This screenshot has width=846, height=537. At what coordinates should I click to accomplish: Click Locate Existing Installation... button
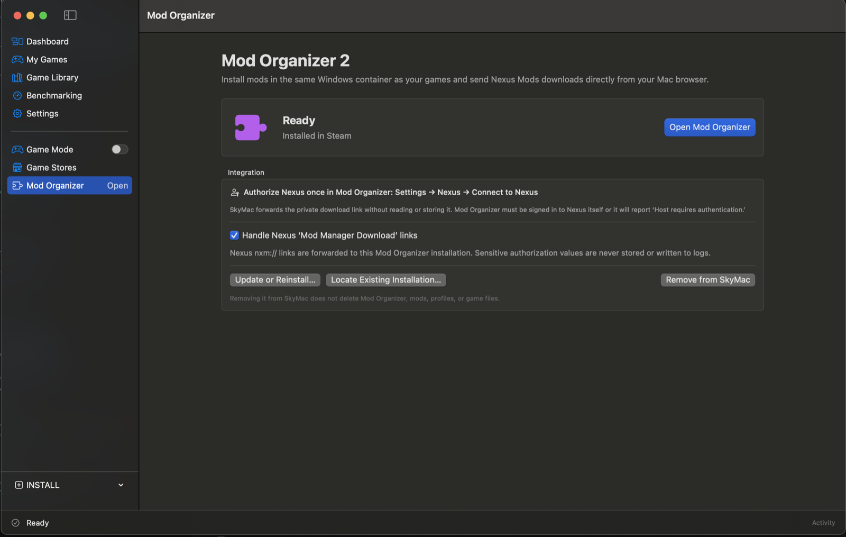tap(386, 280)
